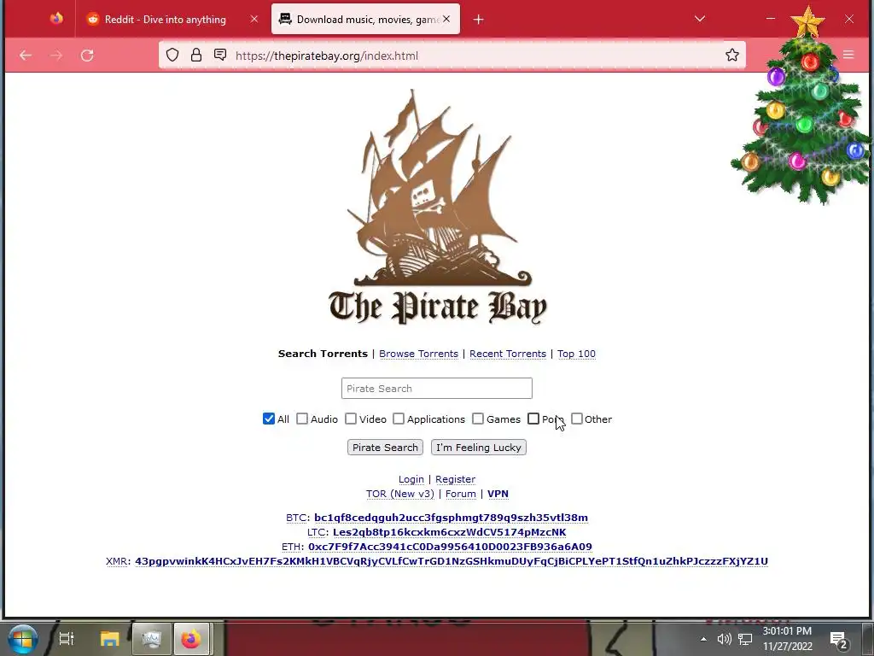This screenshot has width=874, height=656.
Task: Open the notification center icon
Action: click(x=838, y=639)
